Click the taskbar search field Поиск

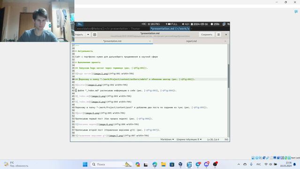(x=112, y=164)
